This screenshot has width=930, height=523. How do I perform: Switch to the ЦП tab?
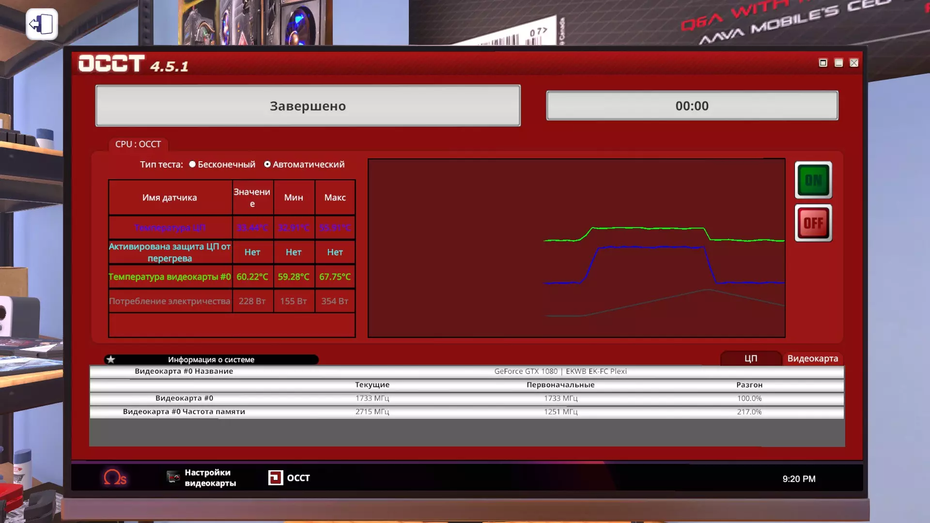[750, 358]
